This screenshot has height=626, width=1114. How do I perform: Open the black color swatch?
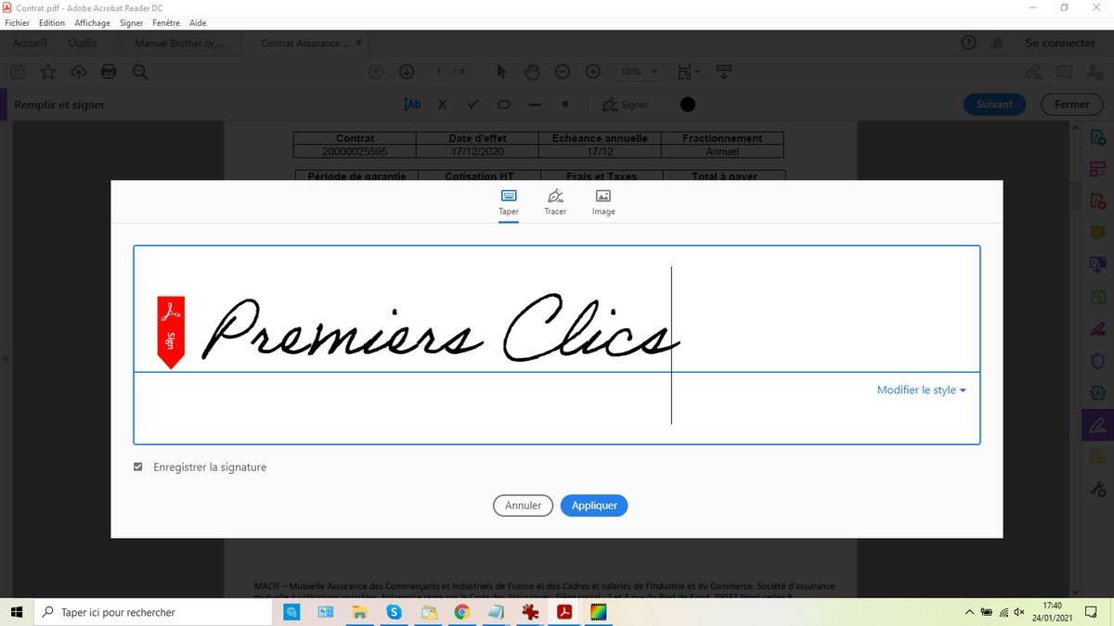[688, 105]
